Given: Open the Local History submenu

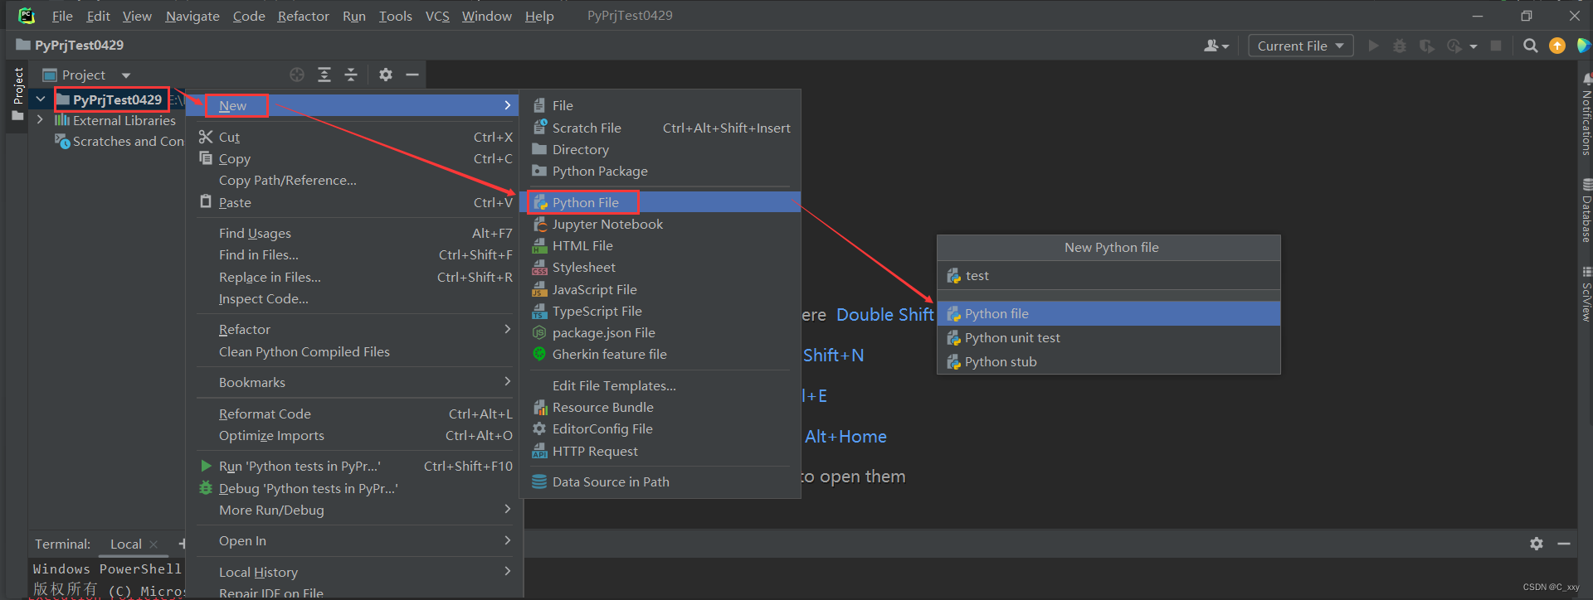Looking at the screenshot, I should point(357,573).
